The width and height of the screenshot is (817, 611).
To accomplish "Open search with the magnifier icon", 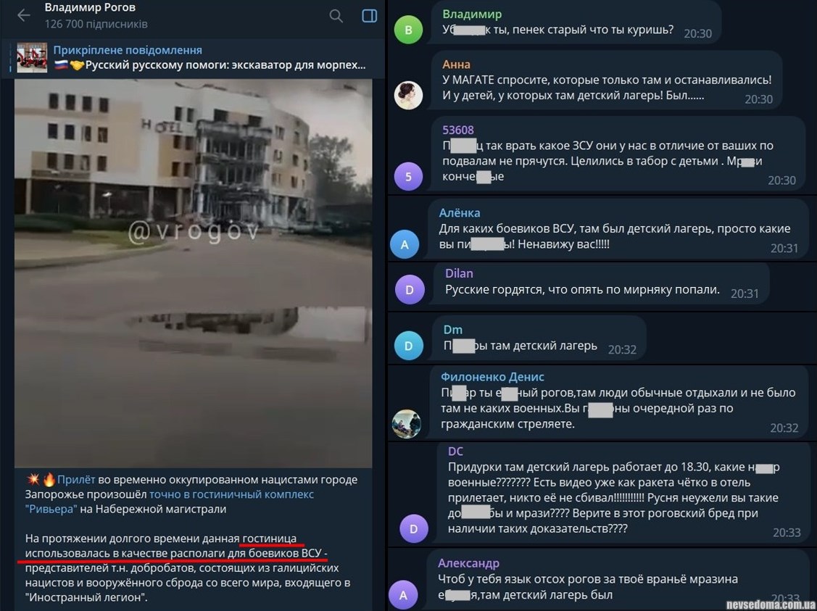I will pos(336,16).
